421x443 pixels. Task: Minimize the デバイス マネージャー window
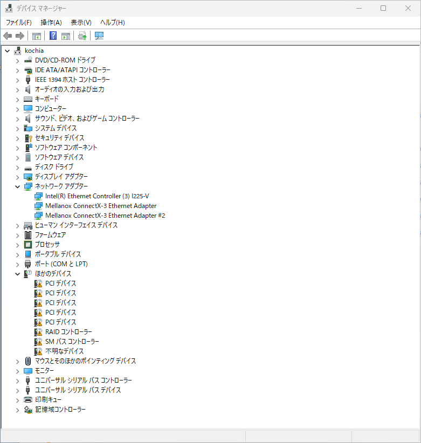[359, 8]
